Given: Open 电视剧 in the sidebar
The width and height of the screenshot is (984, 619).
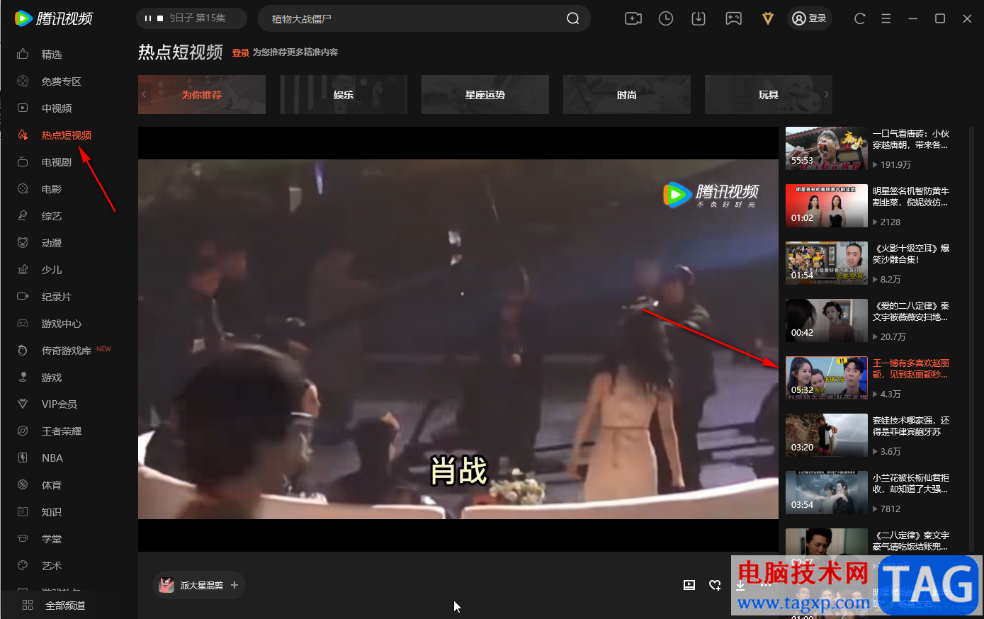Looking at the screenshot, I should [x=57, y=162].
